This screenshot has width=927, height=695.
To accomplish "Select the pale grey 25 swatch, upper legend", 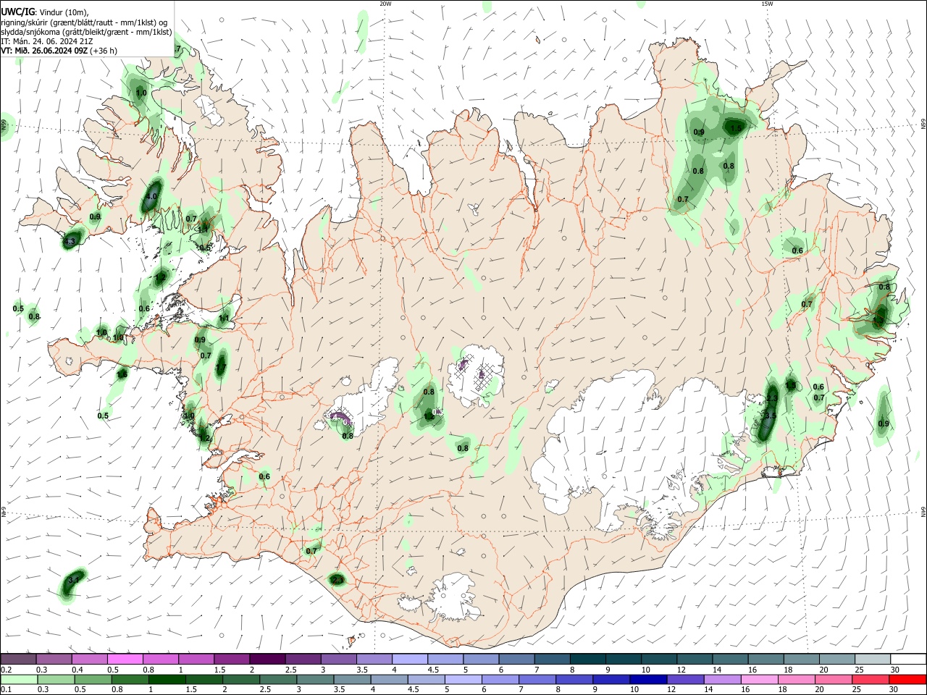I will (873, 659).
